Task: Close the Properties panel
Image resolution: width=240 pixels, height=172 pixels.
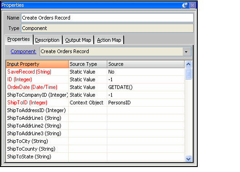Action: 192,5
